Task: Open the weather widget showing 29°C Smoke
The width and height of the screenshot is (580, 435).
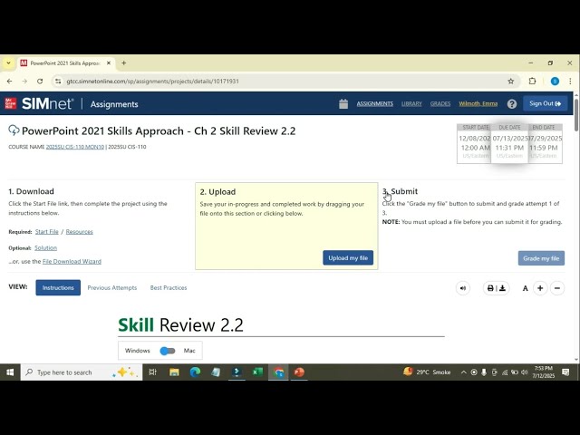Action: pos(427,372)
